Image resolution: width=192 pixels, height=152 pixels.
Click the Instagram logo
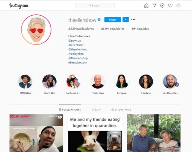tap(19, 6)
